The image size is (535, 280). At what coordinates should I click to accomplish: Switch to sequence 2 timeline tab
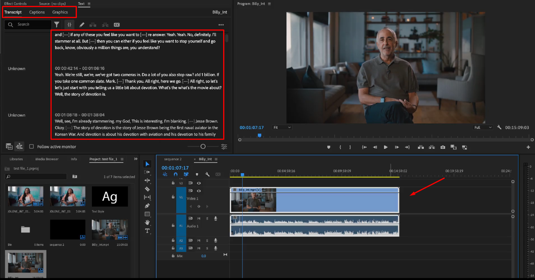point(173,159)
